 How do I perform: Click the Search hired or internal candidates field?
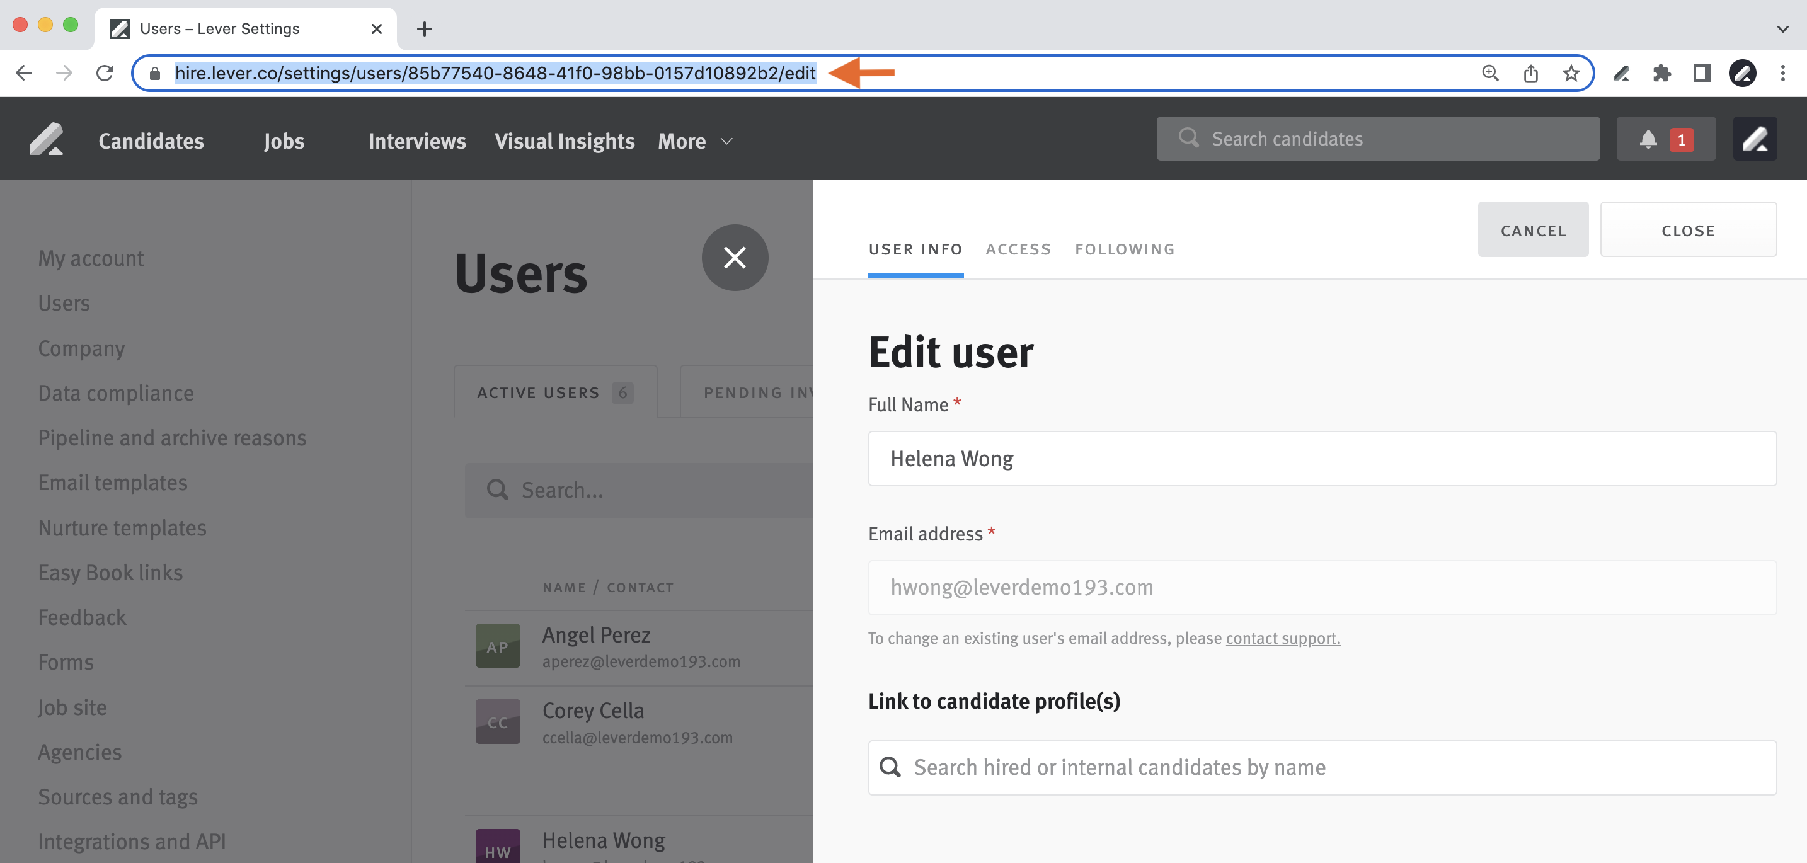point(1322,768)
